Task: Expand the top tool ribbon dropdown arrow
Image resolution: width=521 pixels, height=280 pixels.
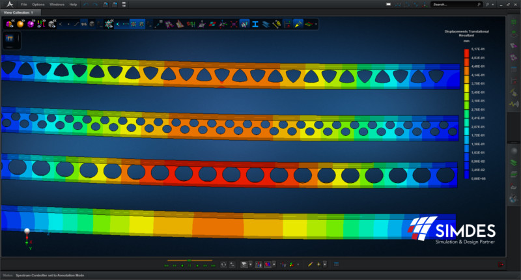Action: click(x=316, y=24)
